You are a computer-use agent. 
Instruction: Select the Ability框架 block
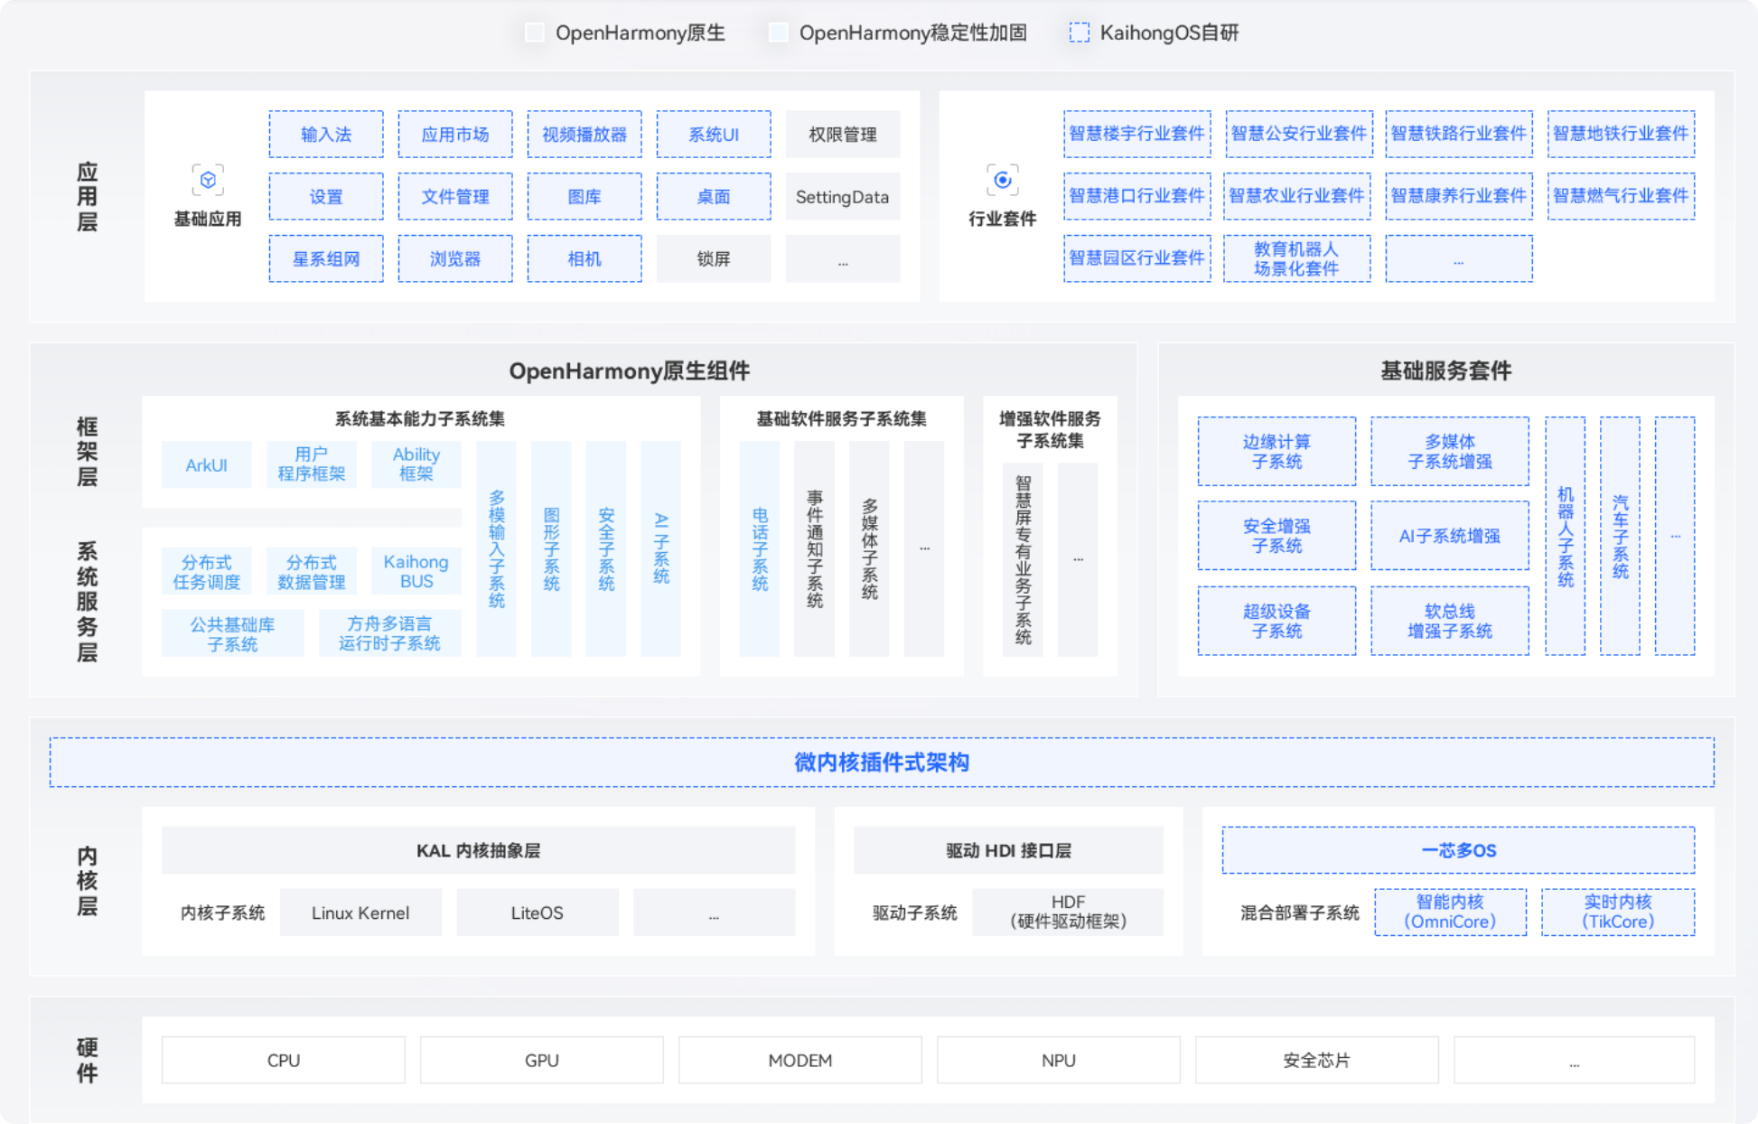coord(416,464)
